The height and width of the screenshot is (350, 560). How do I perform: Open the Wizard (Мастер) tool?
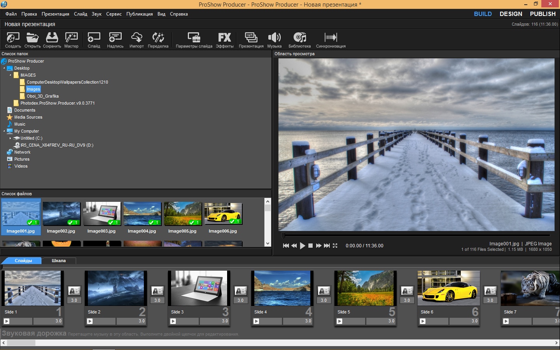click(x=71, y=38)
